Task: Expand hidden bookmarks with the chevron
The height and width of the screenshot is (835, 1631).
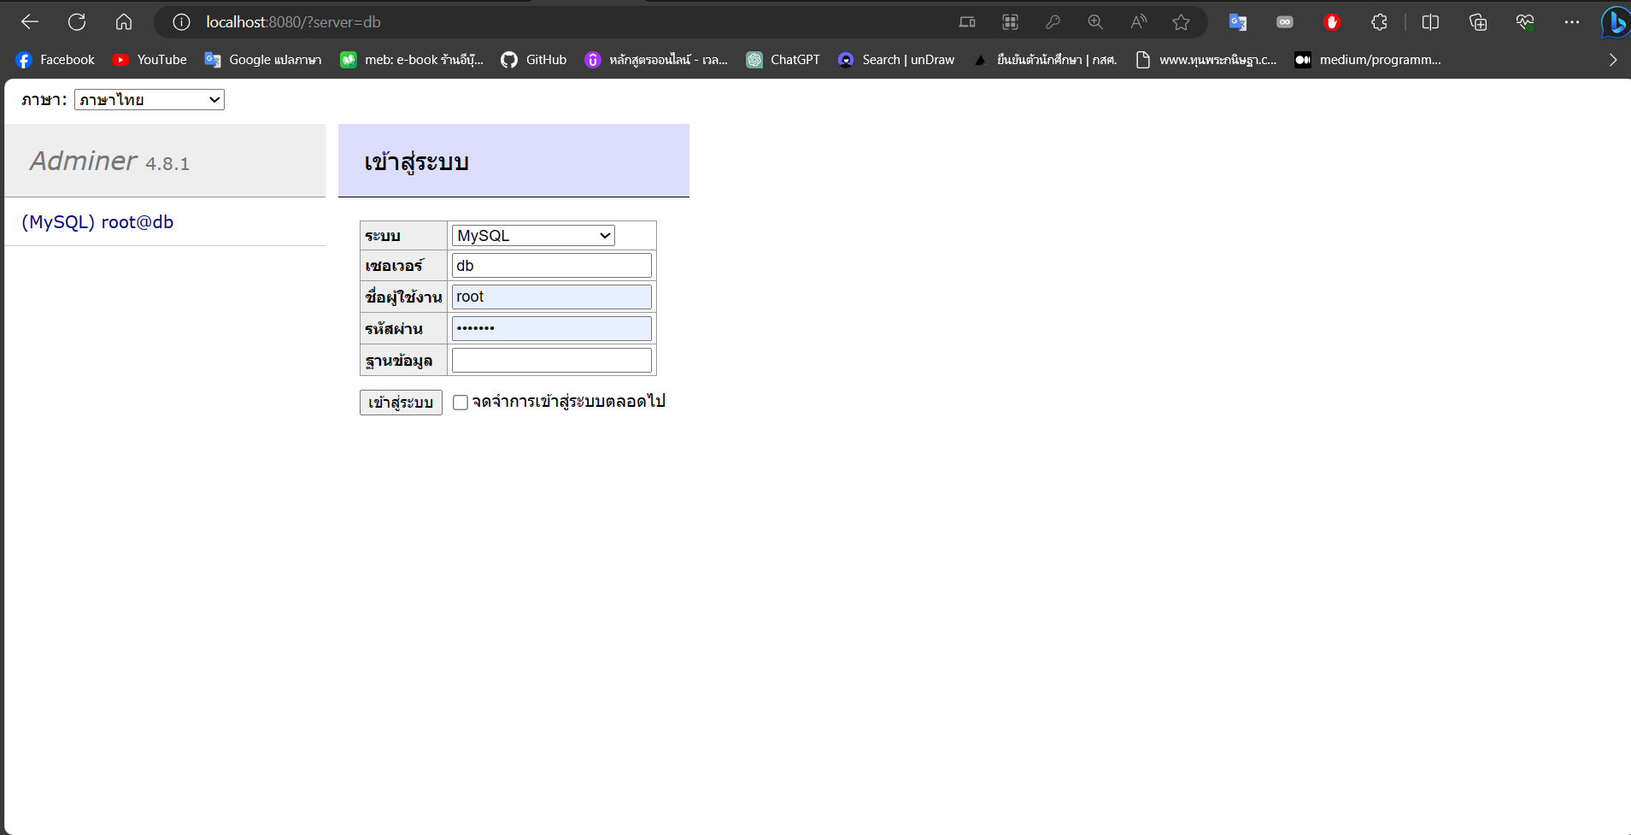Action: (x=1613, y=60)
